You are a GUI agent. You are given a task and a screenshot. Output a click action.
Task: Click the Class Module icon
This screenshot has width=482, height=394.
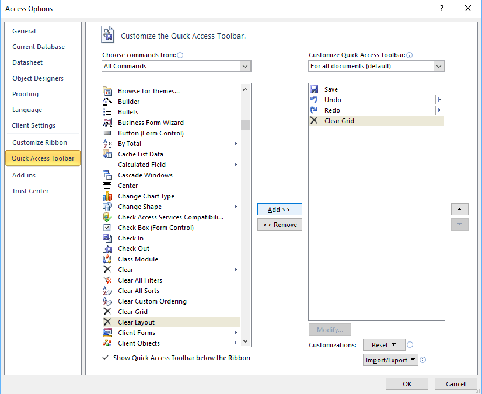107,259
